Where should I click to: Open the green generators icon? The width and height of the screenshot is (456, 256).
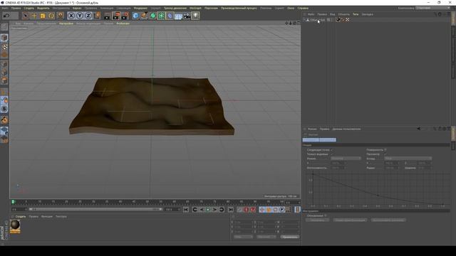(152, 16)
